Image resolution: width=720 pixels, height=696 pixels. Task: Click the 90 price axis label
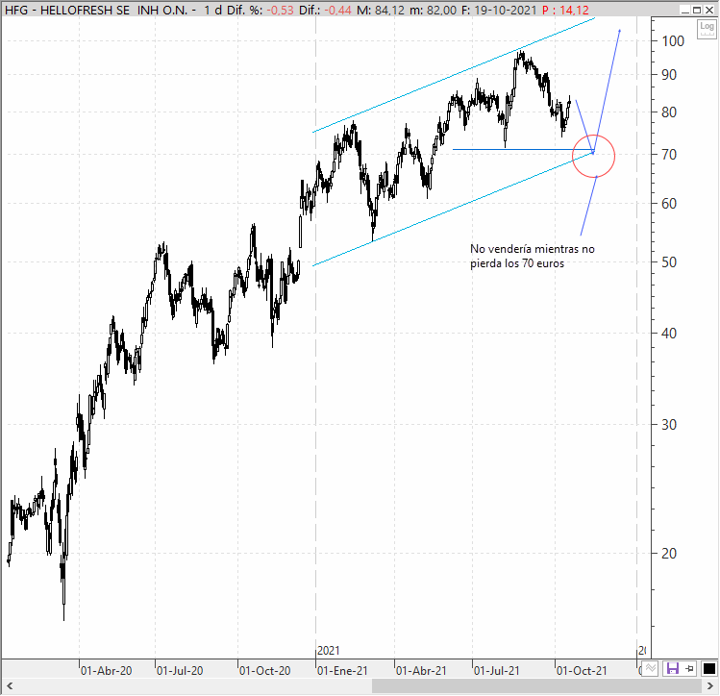[x=669, y=74]
